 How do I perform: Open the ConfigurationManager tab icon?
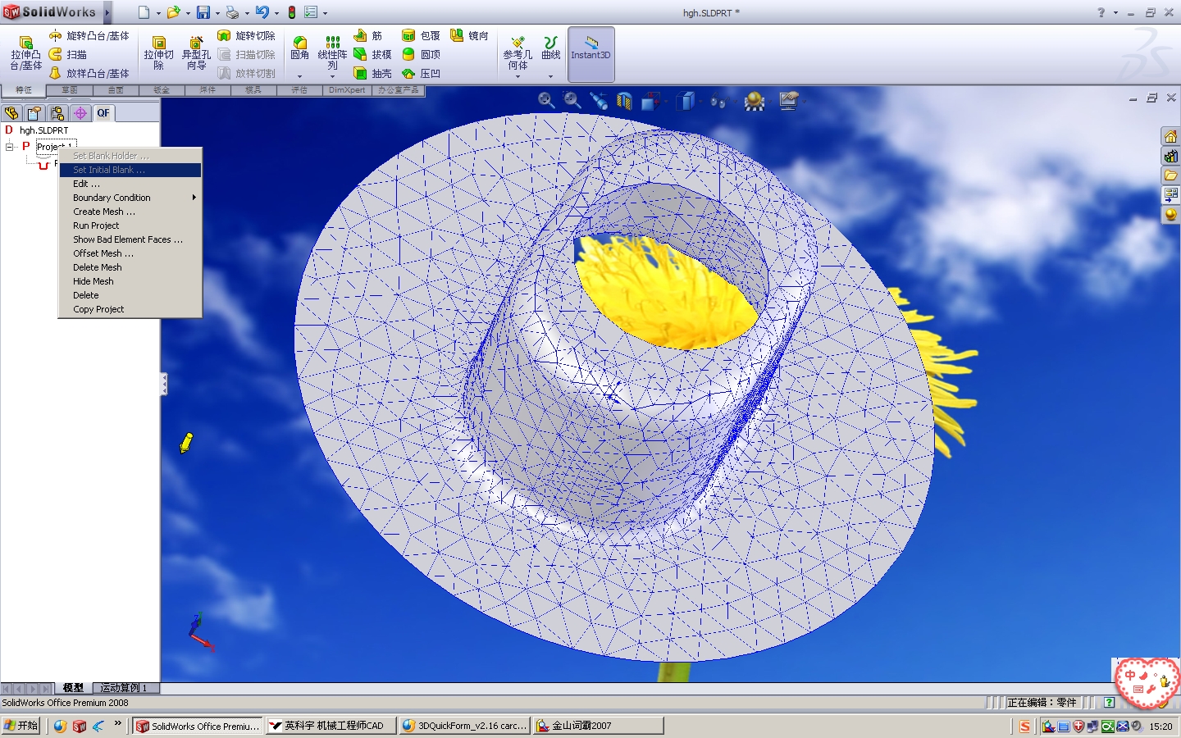click(57, 113)
